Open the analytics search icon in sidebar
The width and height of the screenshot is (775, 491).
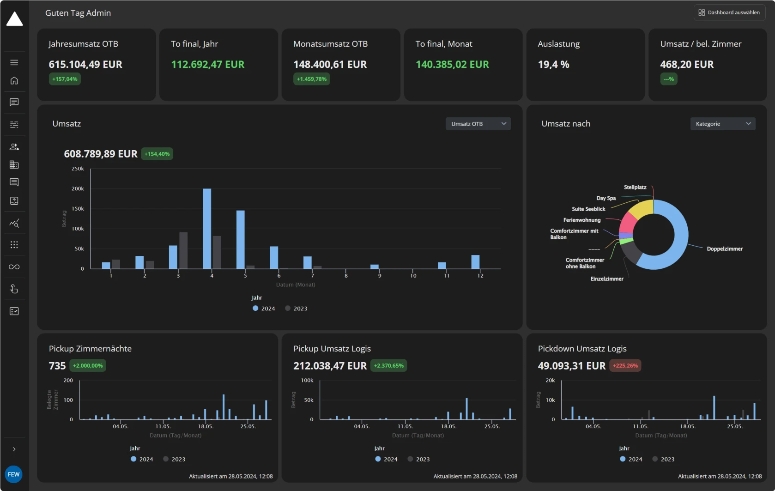point(14,223)
